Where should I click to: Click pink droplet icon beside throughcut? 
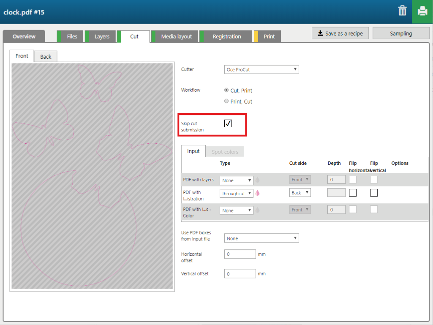point(258,193)
